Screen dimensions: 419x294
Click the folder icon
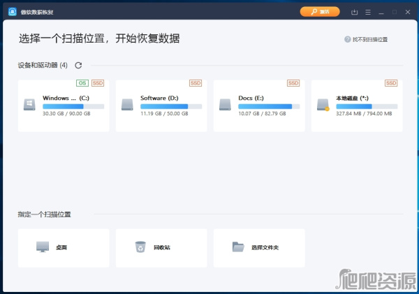tap(238, 247)
